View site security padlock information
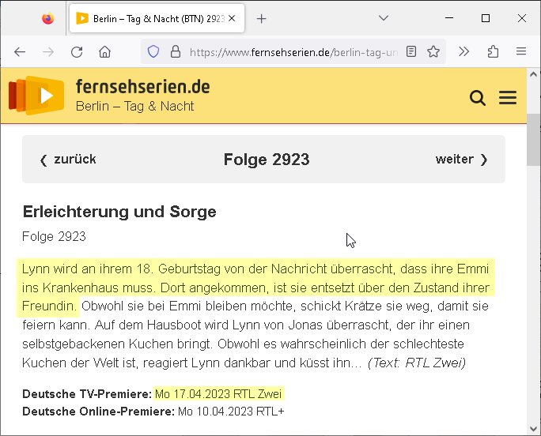 (176, 51)
